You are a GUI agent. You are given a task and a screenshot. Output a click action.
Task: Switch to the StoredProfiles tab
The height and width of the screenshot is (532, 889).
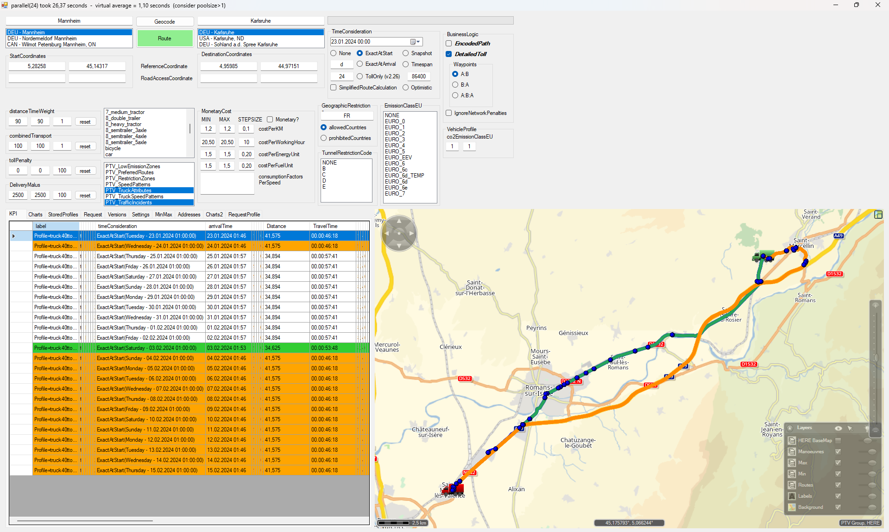click(x=63, y=215)
